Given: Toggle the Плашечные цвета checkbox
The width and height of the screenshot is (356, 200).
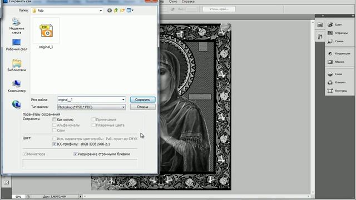Looking at the screenshot, I should tap(93, 125).
